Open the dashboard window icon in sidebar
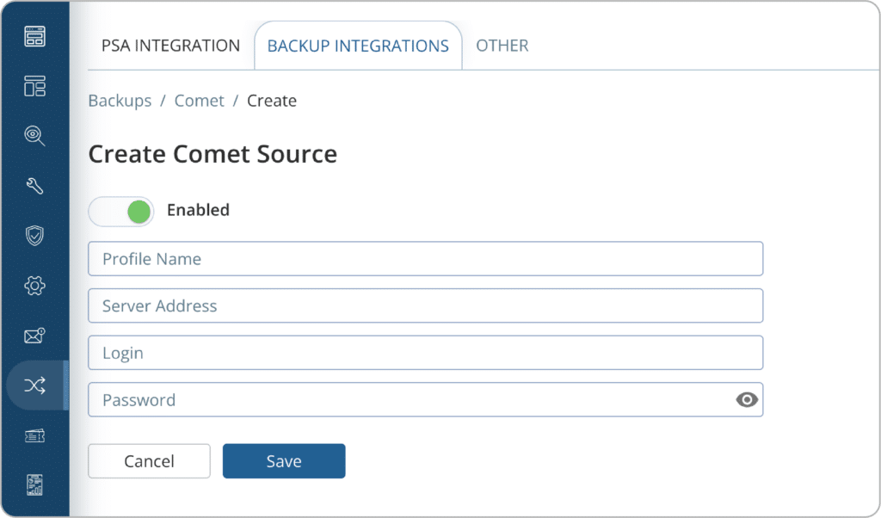 (34, 36)
